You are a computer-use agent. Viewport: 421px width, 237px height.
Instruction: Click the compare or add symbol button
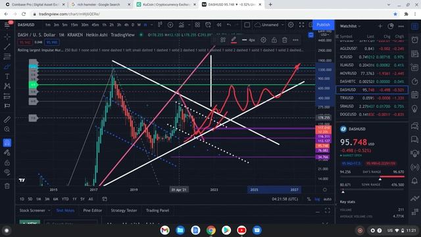point(170,25)
